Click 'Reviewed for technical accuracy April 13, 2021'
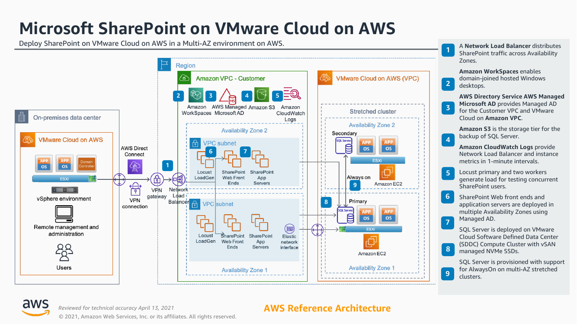 tap(116, 308)
